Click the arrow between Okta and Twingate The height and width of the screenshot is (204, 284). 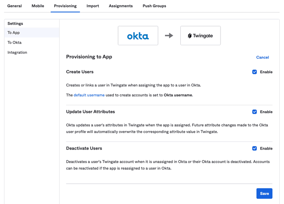[x=169, y=35]
